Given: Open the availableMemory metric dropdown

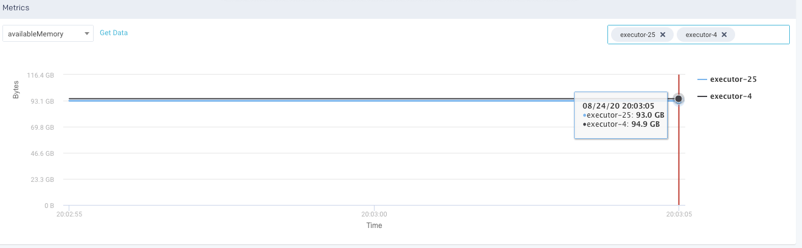Looking at the screenshot, I should point(48,33).
